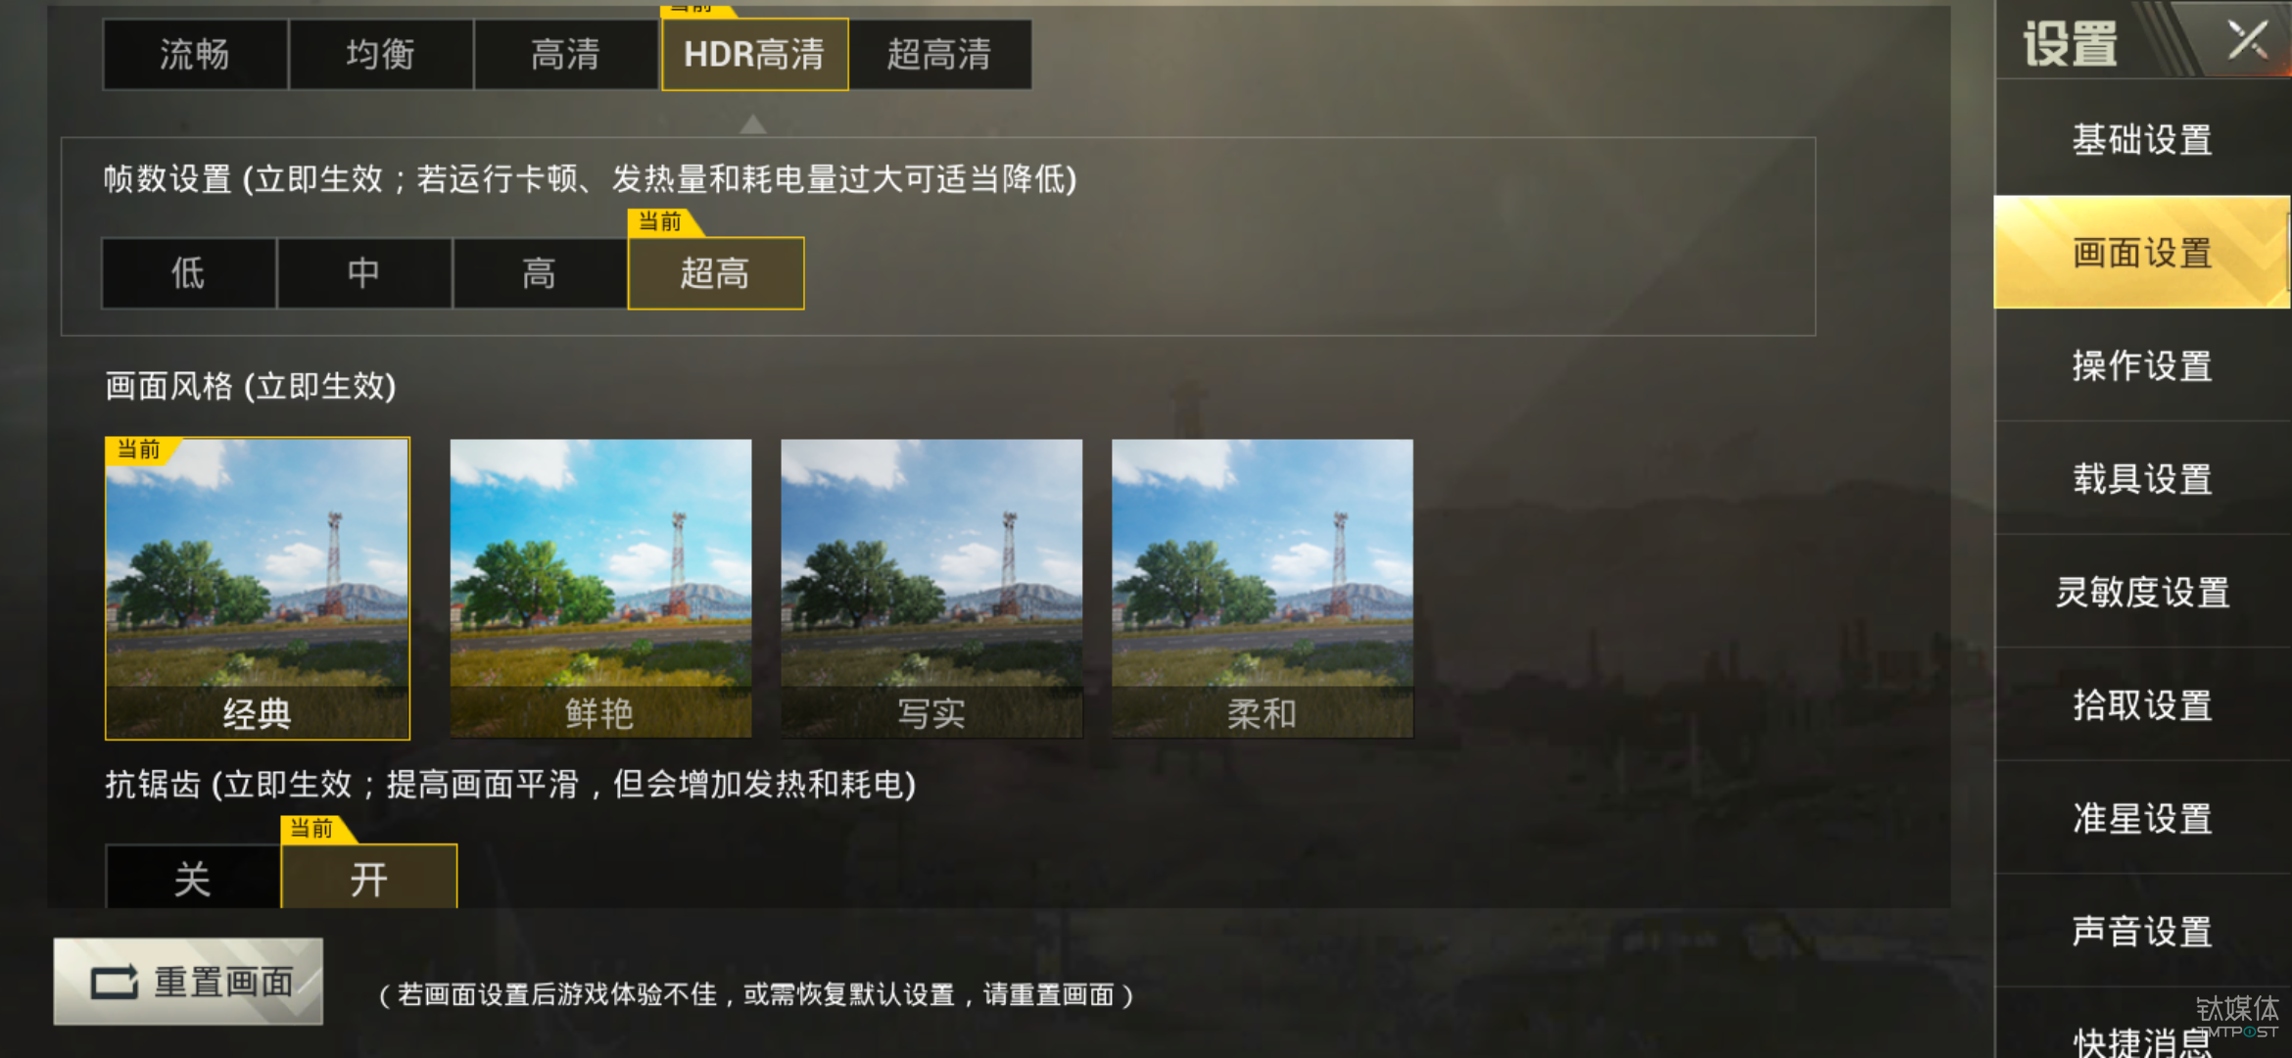This screenshot has height=1058, width=2292.
Task: Set frame rate to 高
Action: coord(540,273)
